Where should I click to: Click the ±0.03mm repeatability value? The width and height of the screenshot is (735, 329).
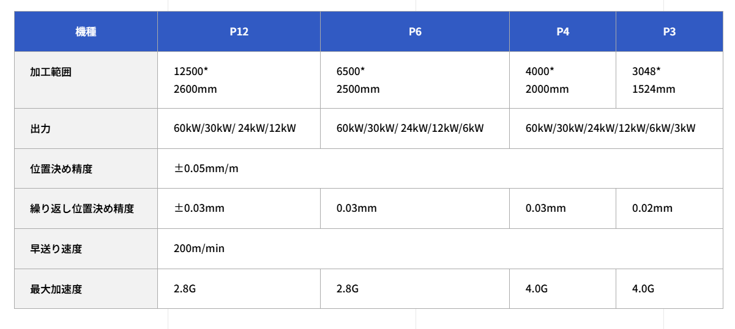point(200,209)
